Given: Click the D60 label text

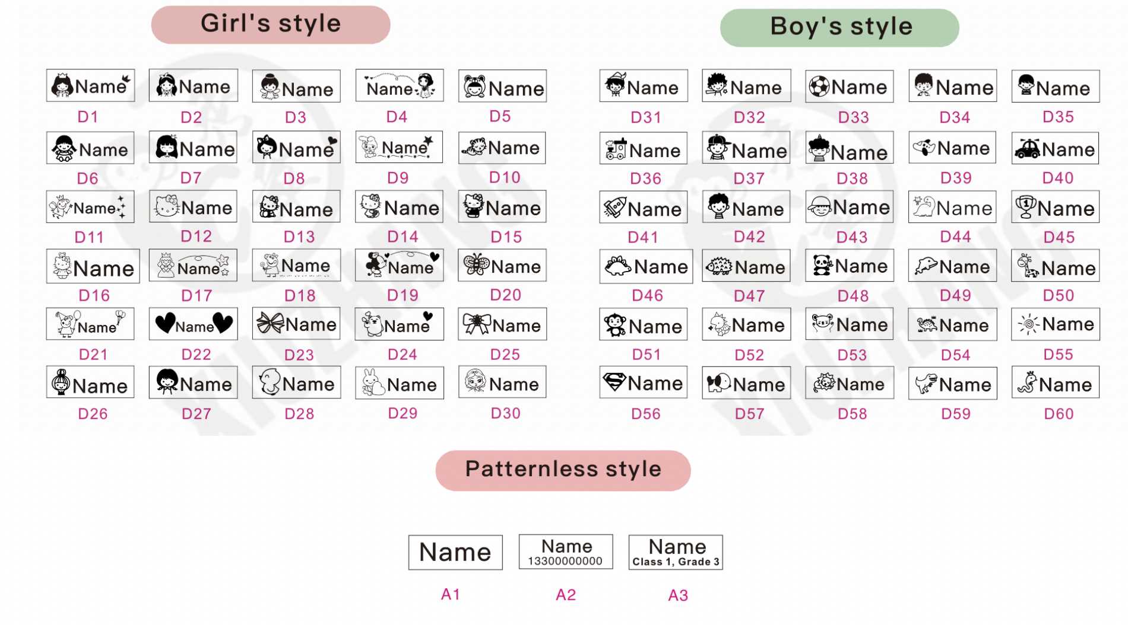Looking at the screenshot, I should (x=1059, y=414).
